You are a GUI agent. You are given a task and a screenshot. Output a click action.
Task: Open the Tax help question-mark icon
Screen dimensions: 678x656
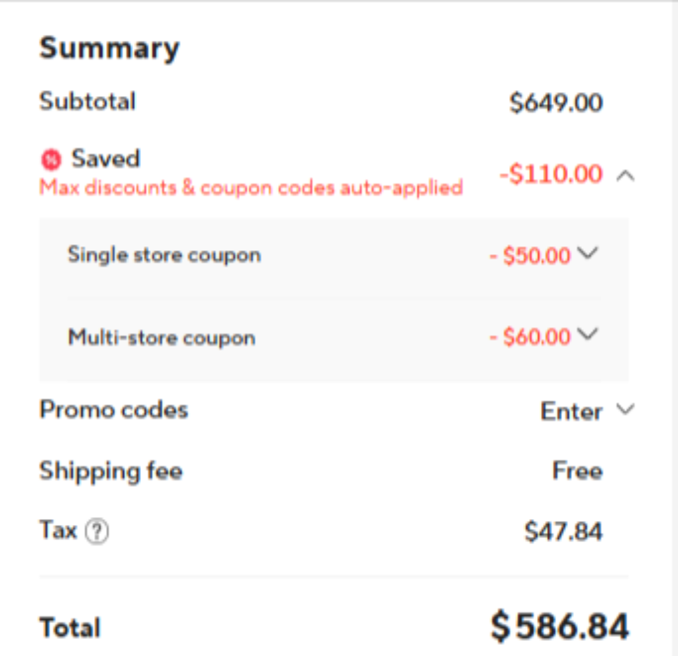97,531
